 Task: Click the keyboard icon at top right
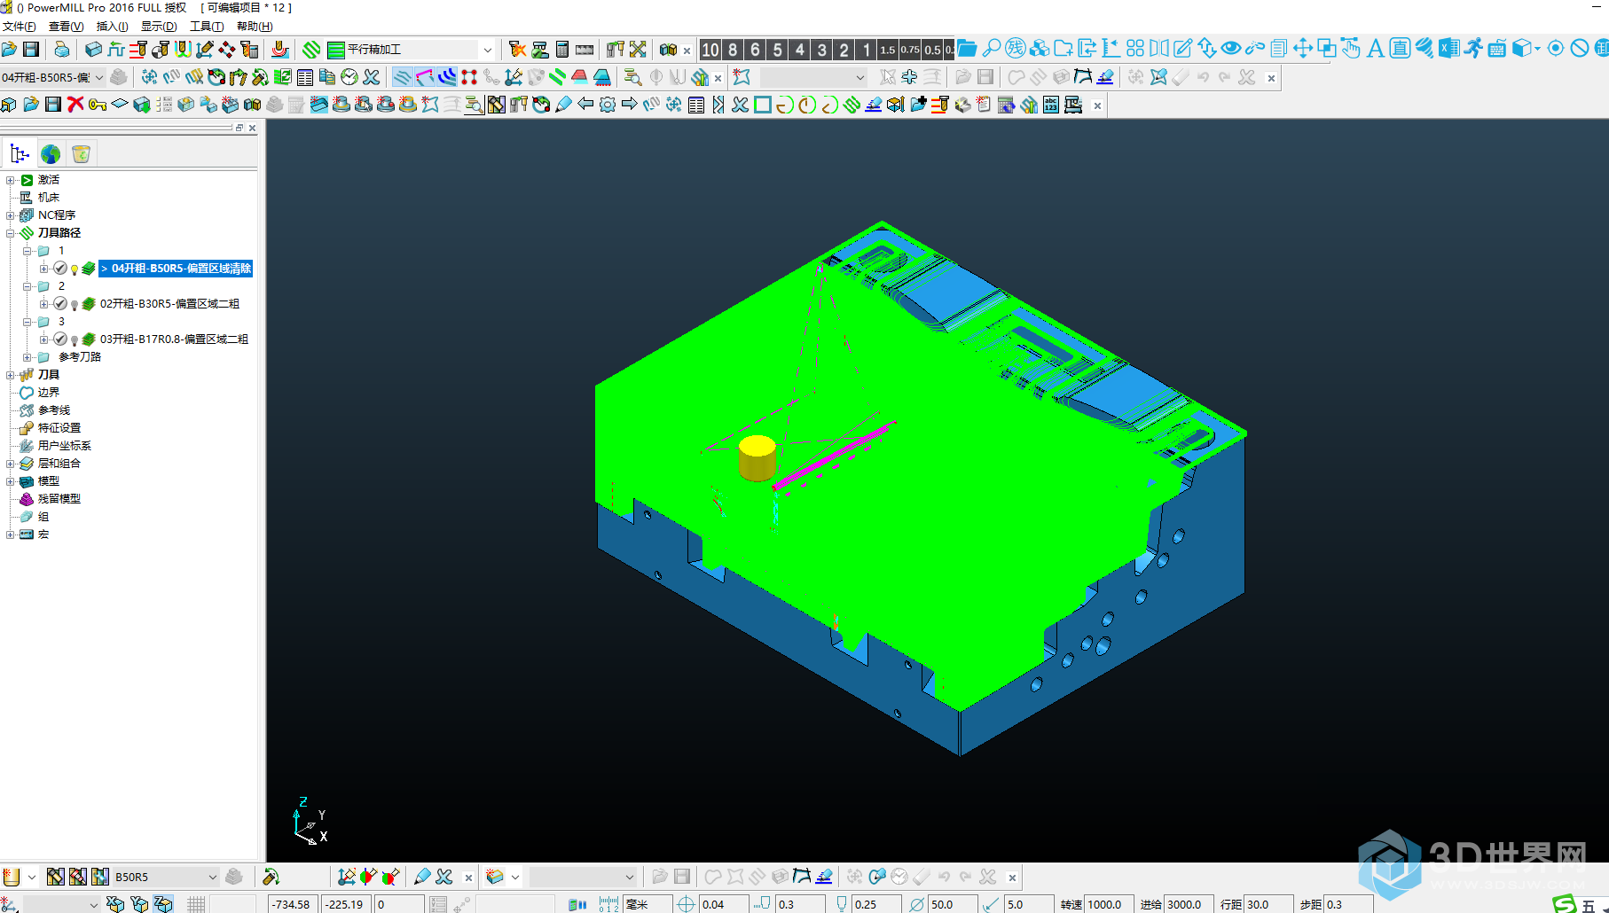1496,49
